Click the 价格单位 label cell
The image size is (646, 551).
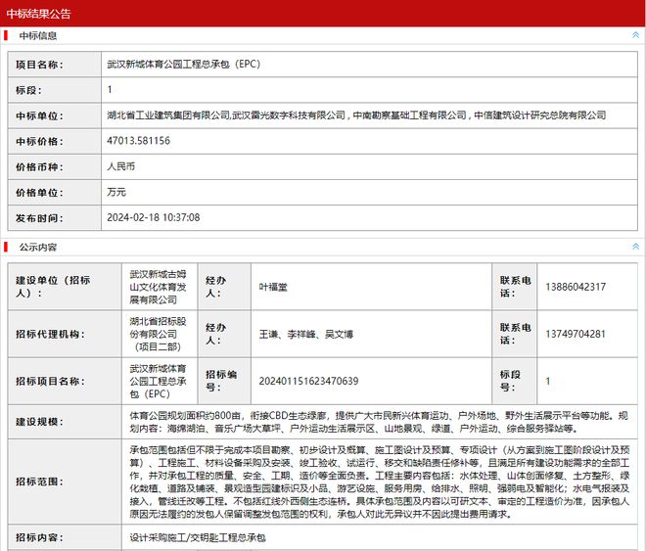(x=55, y=193)
